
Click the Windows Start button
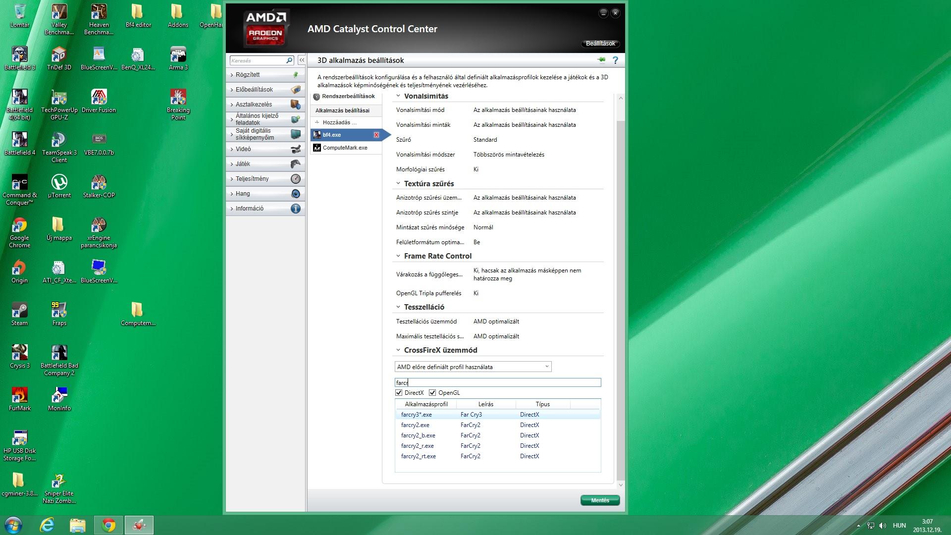click(13, 525)
